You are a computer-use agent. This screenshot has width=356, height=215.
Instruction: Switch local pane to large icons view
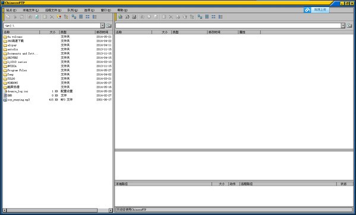[x=74, y=17]
